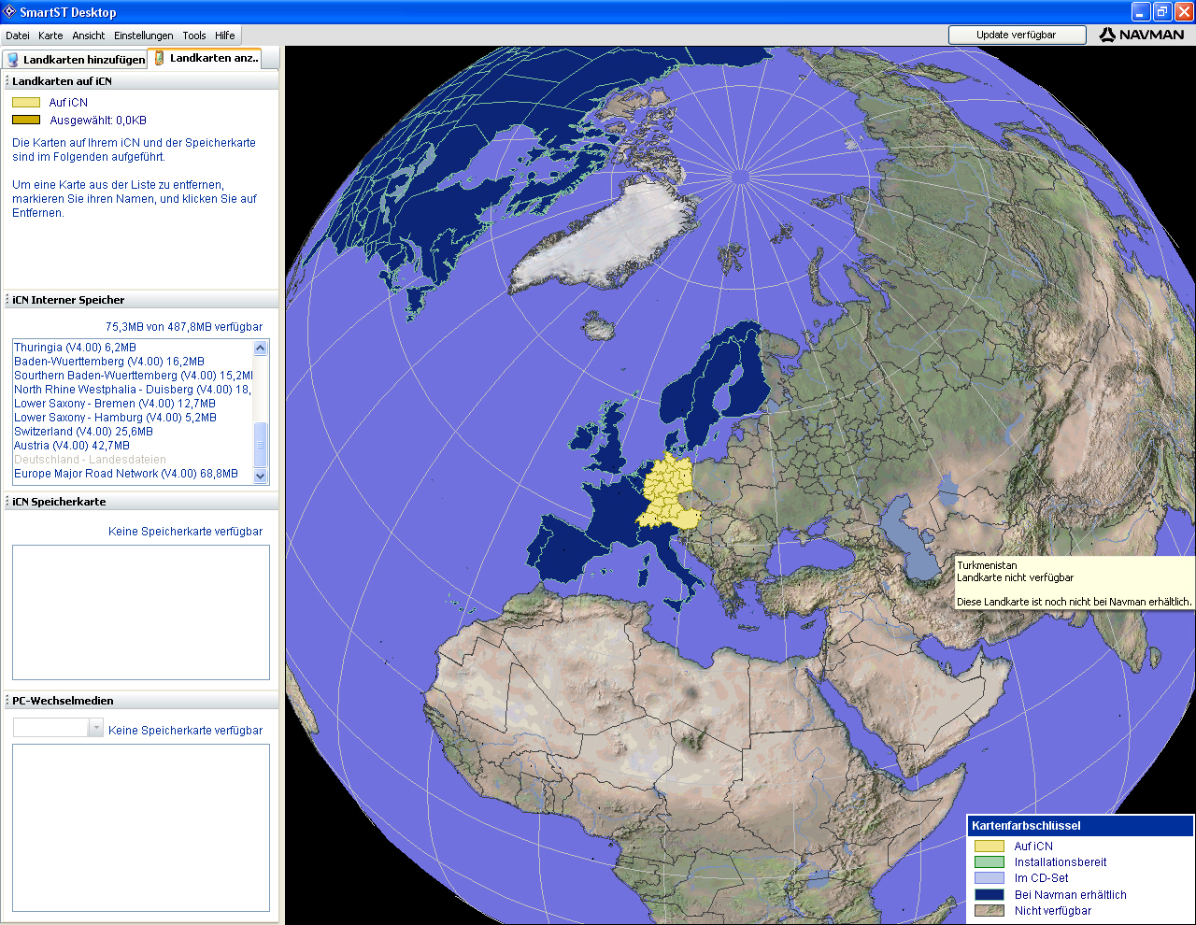Click the Navman logo

1142,35
